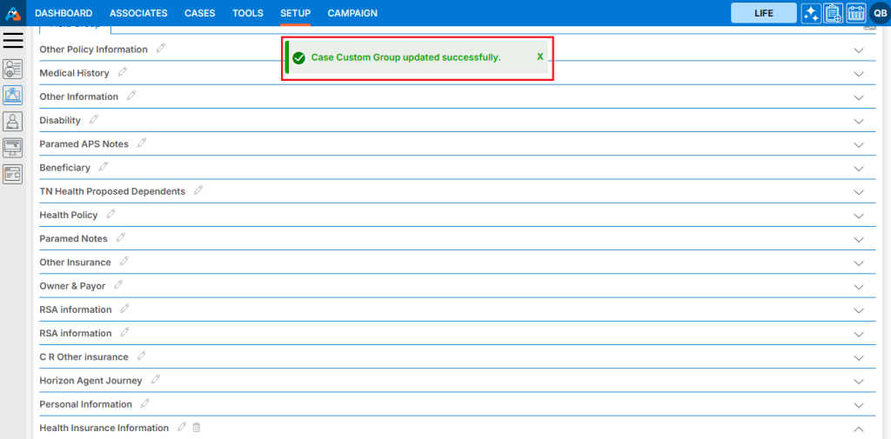Click pencil icon next to Beneficiary
The height and width of the screenshot is (439, 891).
pos(104,167)
